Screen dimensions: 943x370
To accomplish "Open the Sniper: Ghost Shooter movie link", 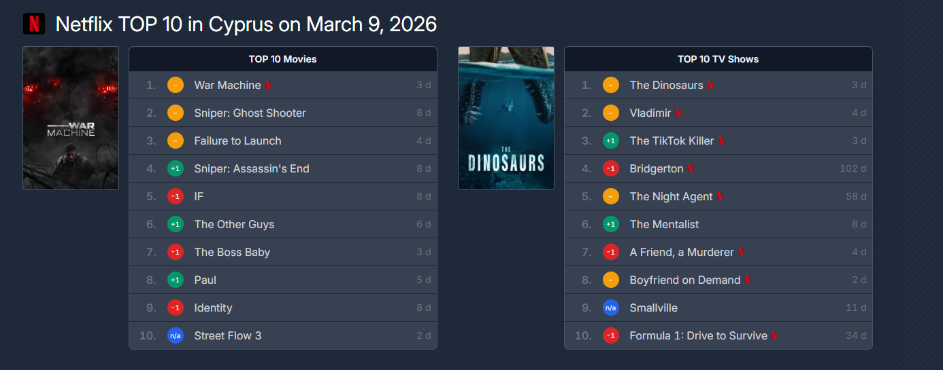I will [x=250, y=113].
